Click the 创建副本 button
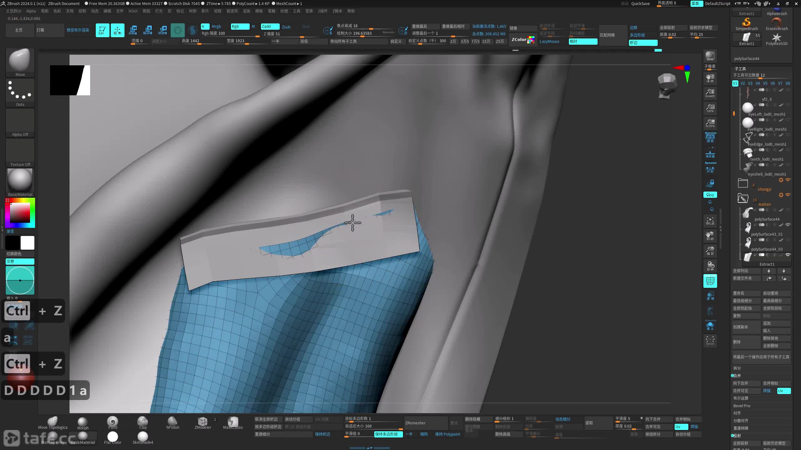 (x=747, y=327)
